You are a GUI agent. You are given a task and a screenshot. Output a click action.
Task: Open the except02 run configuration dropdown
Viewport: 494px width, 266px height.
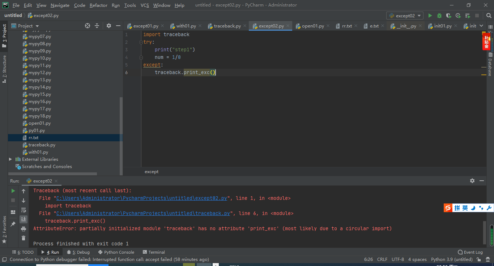(405, 16)
